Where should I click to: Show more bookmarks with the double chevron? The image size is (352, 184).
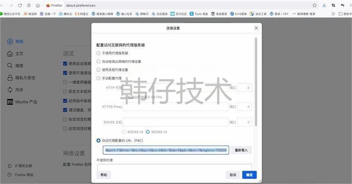click(333, 14)
